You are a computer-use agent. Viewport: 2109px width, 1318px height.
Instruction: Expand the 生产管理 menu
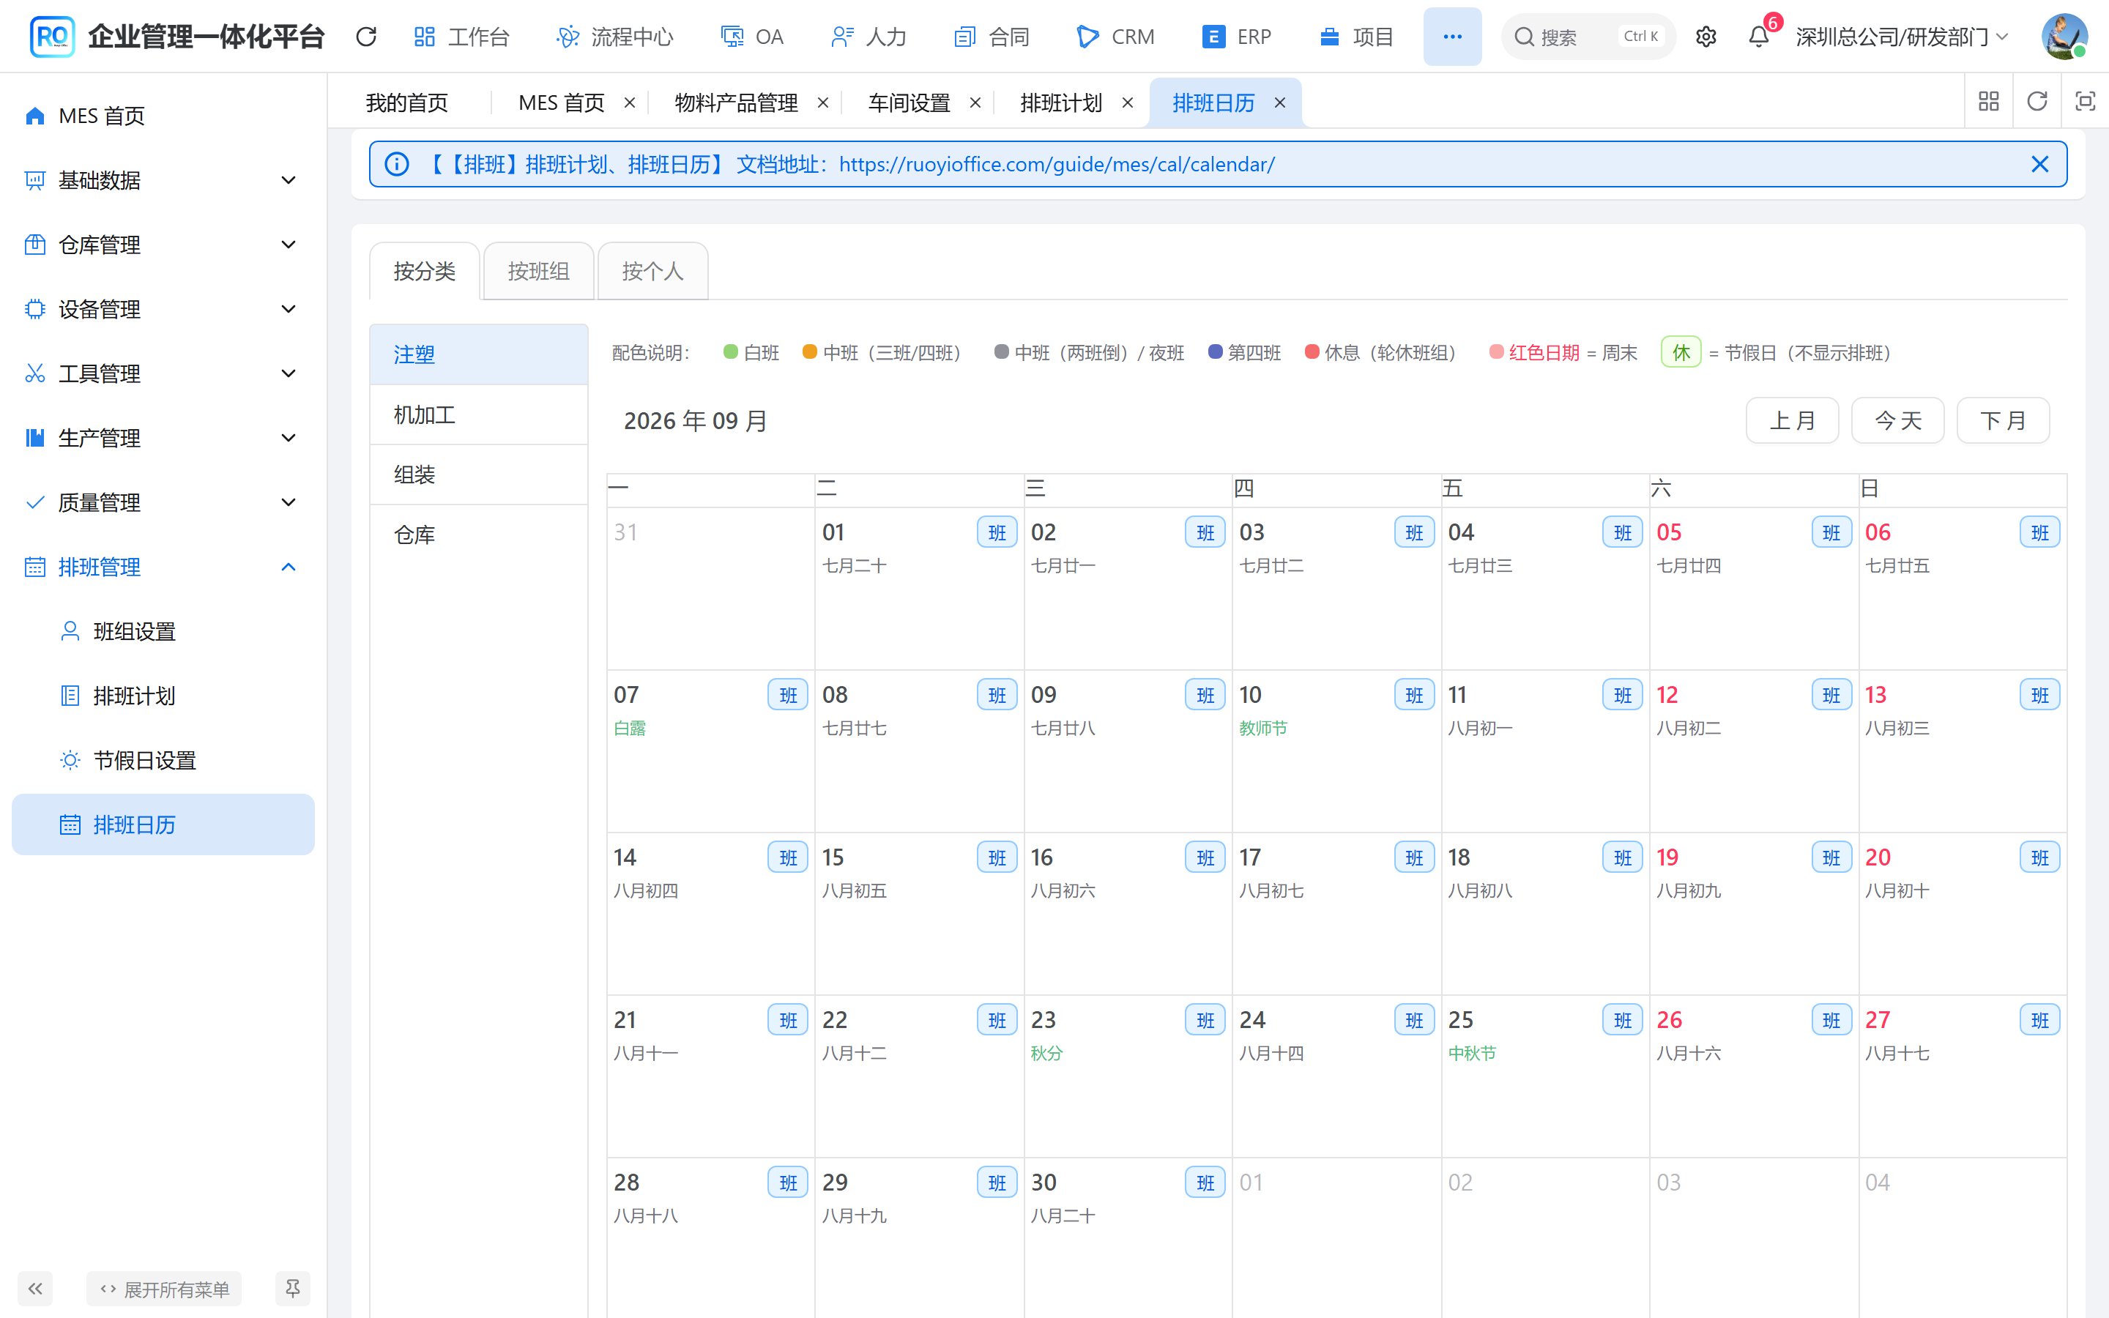pyautogui.click(x=163, y=439)
